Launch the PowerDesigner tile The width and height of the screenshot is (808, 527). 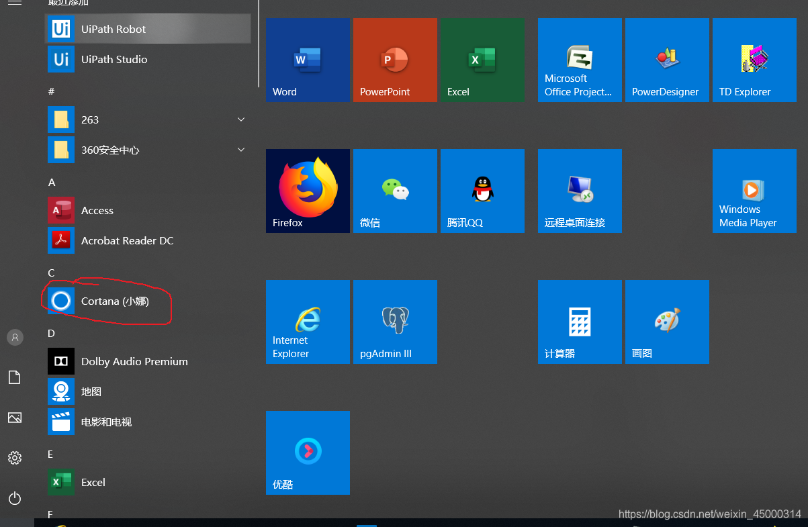pyautogui.click(x=667, y=60)
